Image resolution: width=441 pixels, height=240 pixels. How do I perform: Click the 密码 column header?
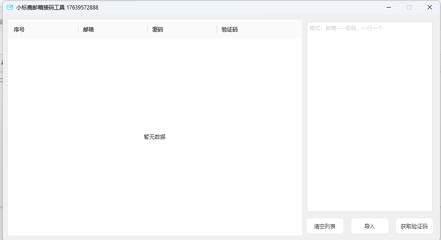[157, 30]
